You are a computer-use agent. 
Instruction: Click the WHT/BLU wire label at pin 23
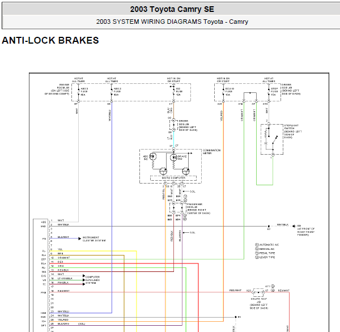point(63,312)
